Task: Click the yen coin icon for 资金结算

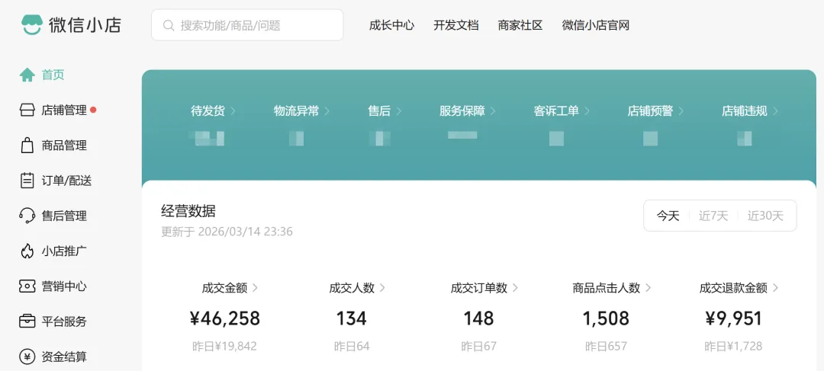Action: [x=27, y=357]
